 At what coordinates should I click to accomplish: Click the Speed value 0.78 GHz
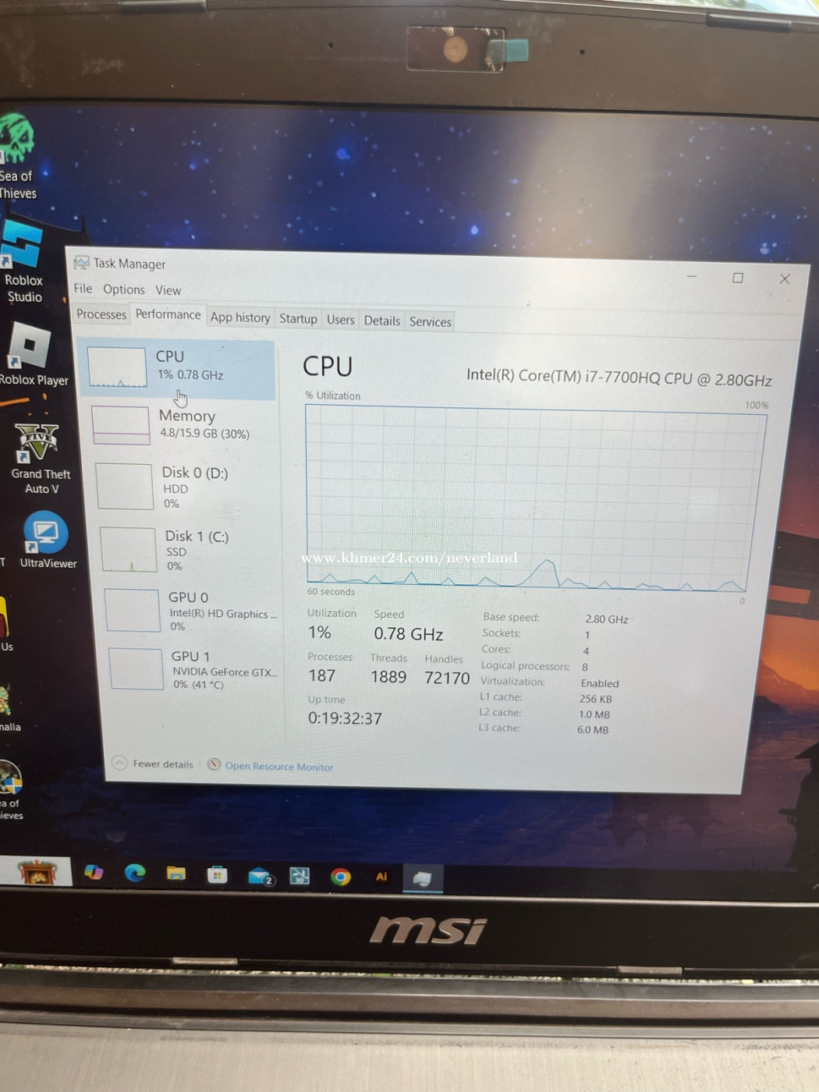(409, 634)
